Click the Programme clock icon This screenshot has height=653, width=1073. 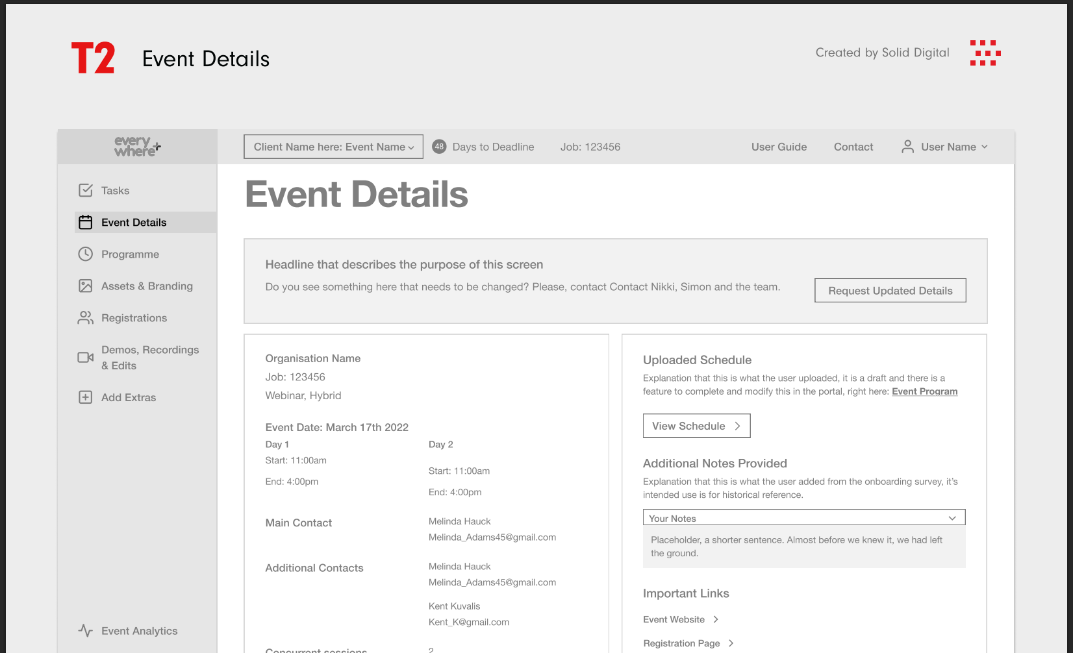[x=86, y=254]
